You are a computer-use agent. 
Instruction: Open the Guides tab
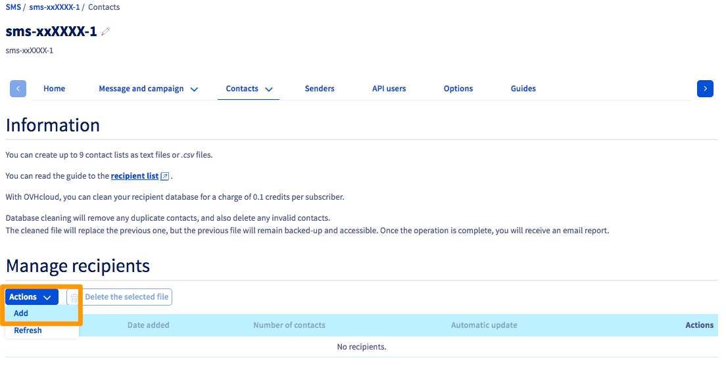point(523,89)
